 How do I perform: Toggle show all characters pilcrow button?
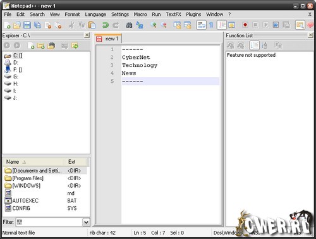pos(211,25)
